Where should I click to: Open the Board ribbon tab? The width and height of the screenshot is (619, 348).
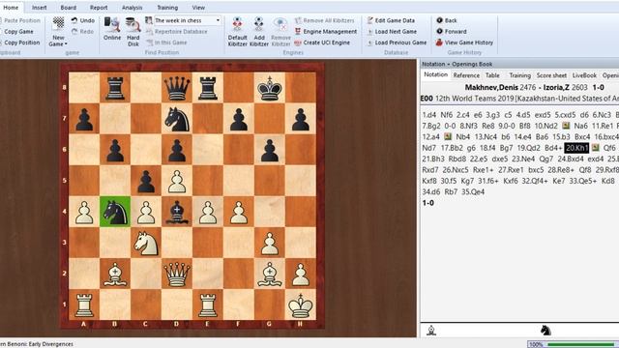click(69, 8)
